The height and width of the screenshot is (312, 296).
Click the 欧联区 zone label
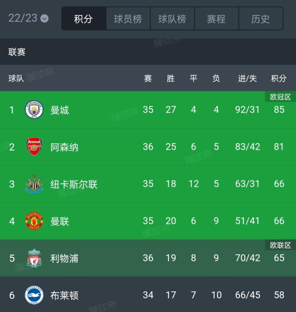coord(280,245)
